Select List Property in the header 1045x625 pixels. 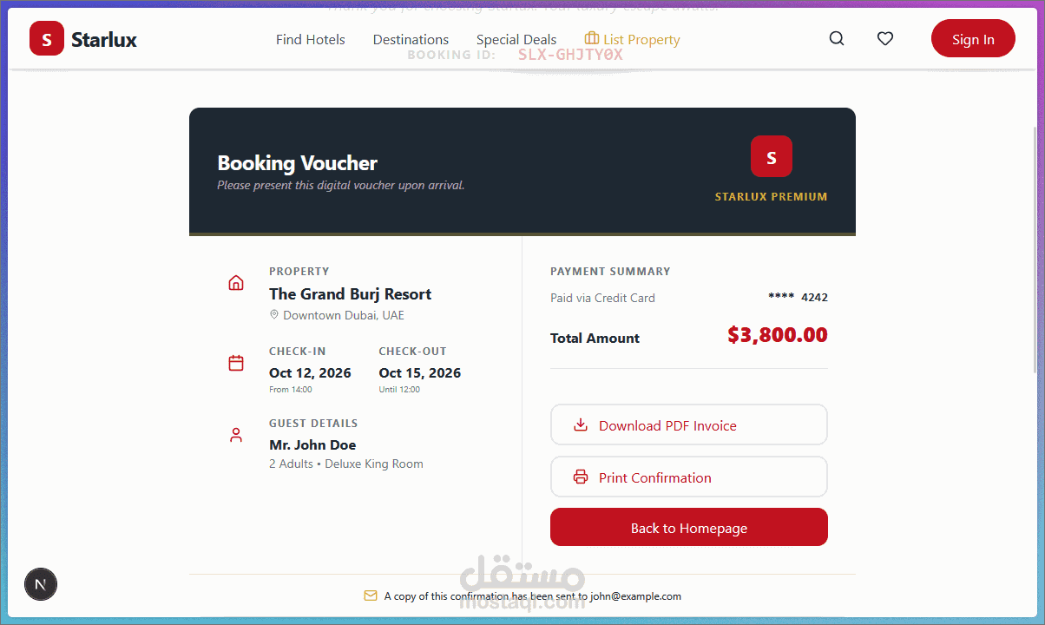tap(633, 40)
